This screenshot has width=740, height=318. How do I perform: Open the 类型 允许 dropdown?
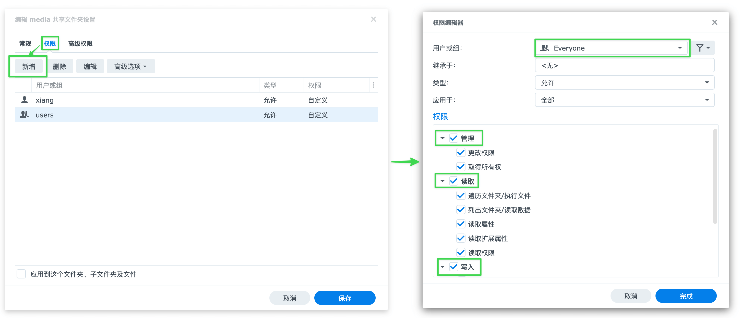[625, 83]
